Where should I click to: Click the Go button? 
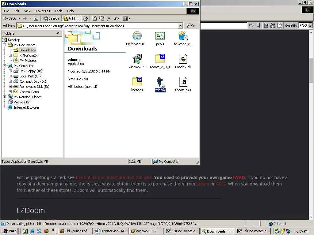click(191, 26)
